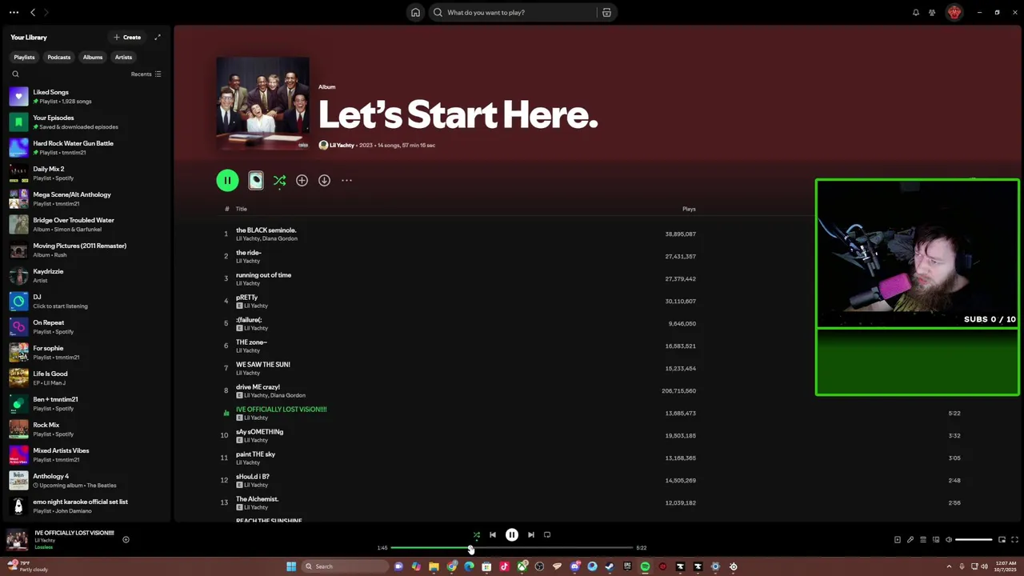Save album to library with plus icon
Screen dimensions: 1024x576
coord(302,180)
